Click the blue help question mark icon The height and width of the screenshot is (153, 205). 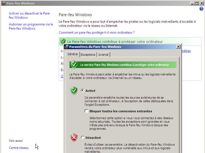(x=201, y=9)
